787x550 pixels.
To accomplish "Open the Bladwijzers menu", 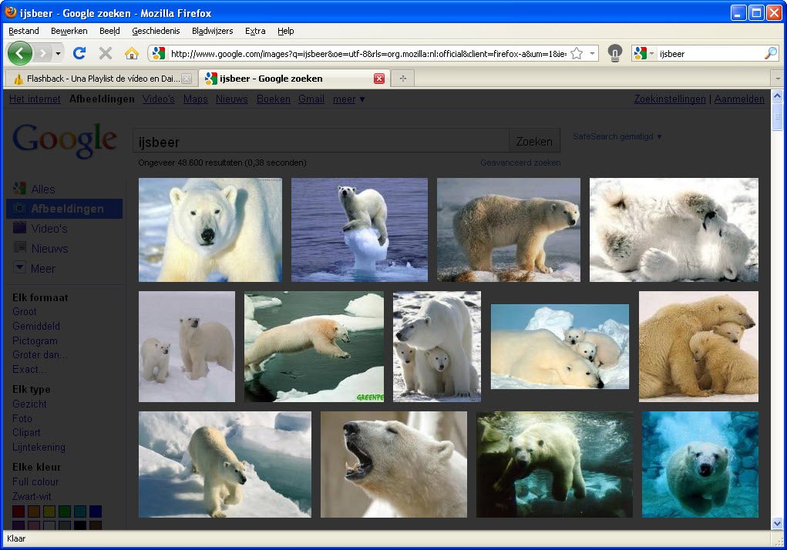I will click(x=214, y=31).
